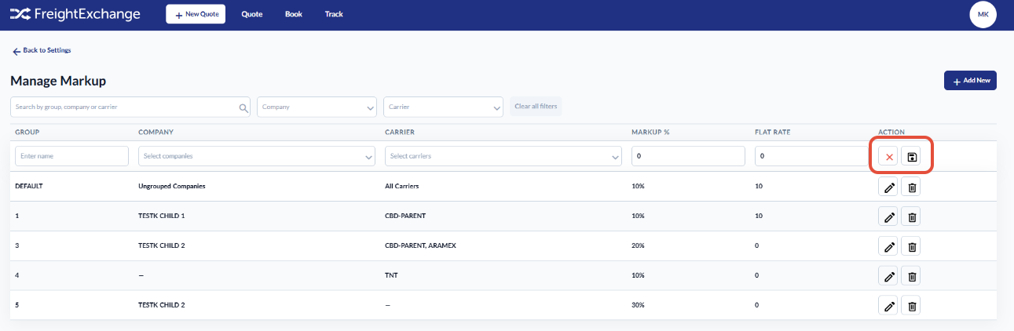The width and height of the screenshot is (1014, 331).
Task: Delete group 4 TNT markup row
Action: click(x=911, y=277)
